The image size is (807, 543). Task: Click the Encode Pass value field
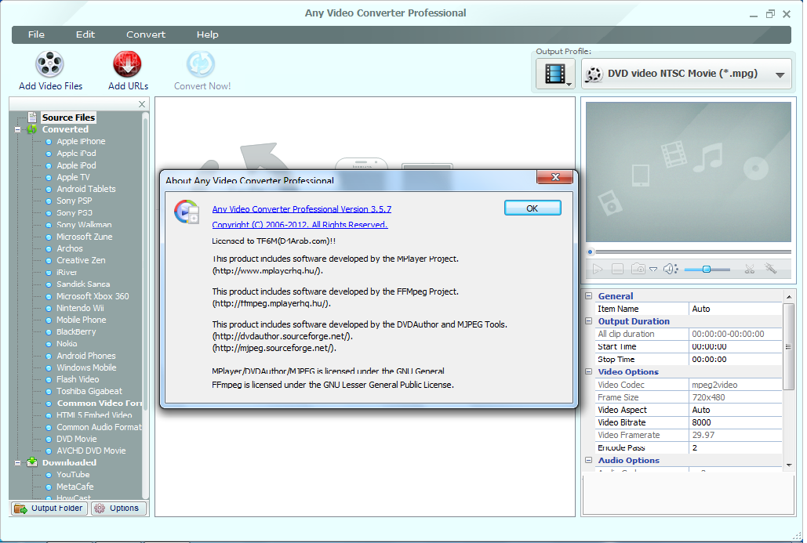point(736,448)
